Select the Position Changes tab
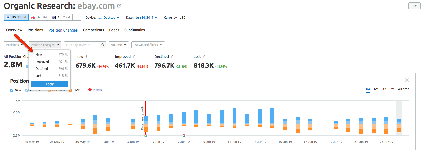 (63, 30)
